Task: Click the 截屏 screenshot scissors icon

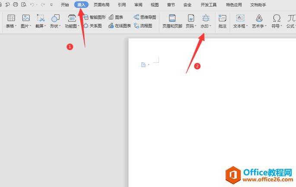Action: pos(41,18)
